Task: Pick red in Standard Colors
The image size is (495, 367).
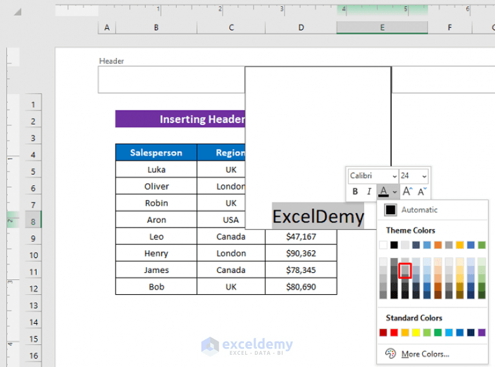Action: click(x=394, y=332)
